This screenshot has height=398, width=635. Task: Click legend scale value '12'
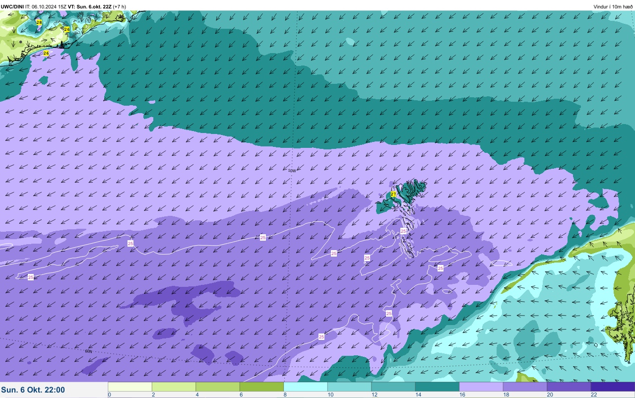pyautogui.click(x=374, y=395)
